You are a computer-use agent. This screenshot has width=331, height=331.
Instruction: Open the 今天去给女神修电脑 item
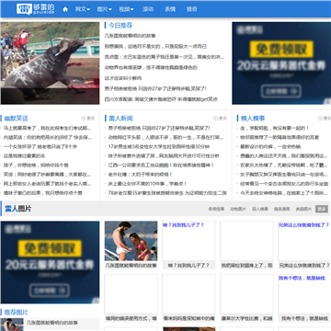pos(284,193)
